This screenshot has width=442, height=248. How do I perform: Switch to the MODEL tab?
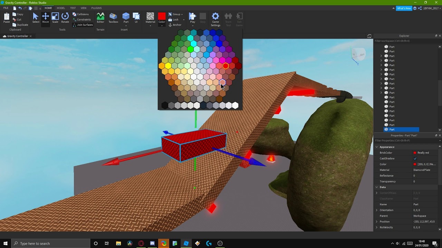(x=61, y=8)
